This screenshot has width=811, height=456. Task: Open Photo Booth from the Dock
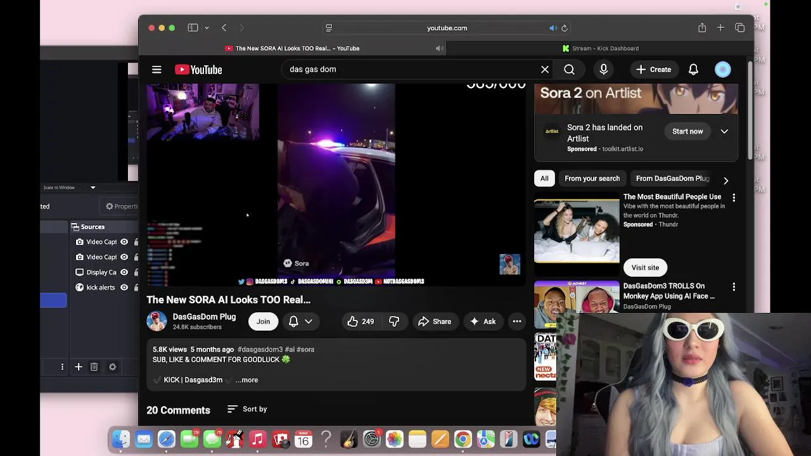[281, 439]
